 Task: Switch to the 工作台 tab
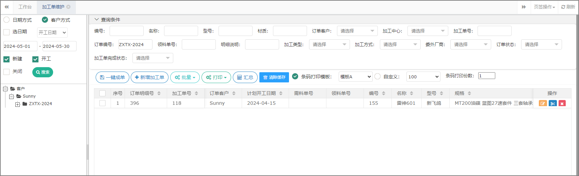(x=25, y=7)
